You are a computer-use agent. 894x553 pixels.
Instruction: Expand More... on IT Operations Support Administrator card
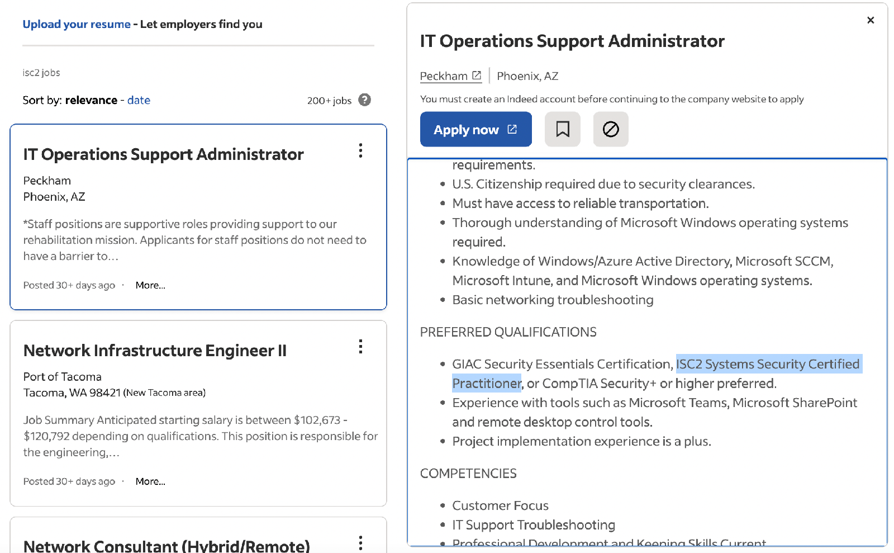[150, 285]
